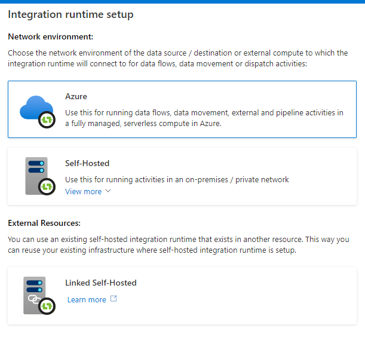
Task: Click the chain link symbol on linked server
Action: 34,299
